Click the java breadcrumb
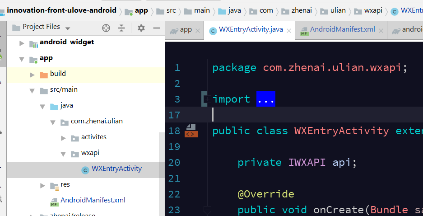The width and height of the screenshot is (423, 216). [x=234, y=11]
